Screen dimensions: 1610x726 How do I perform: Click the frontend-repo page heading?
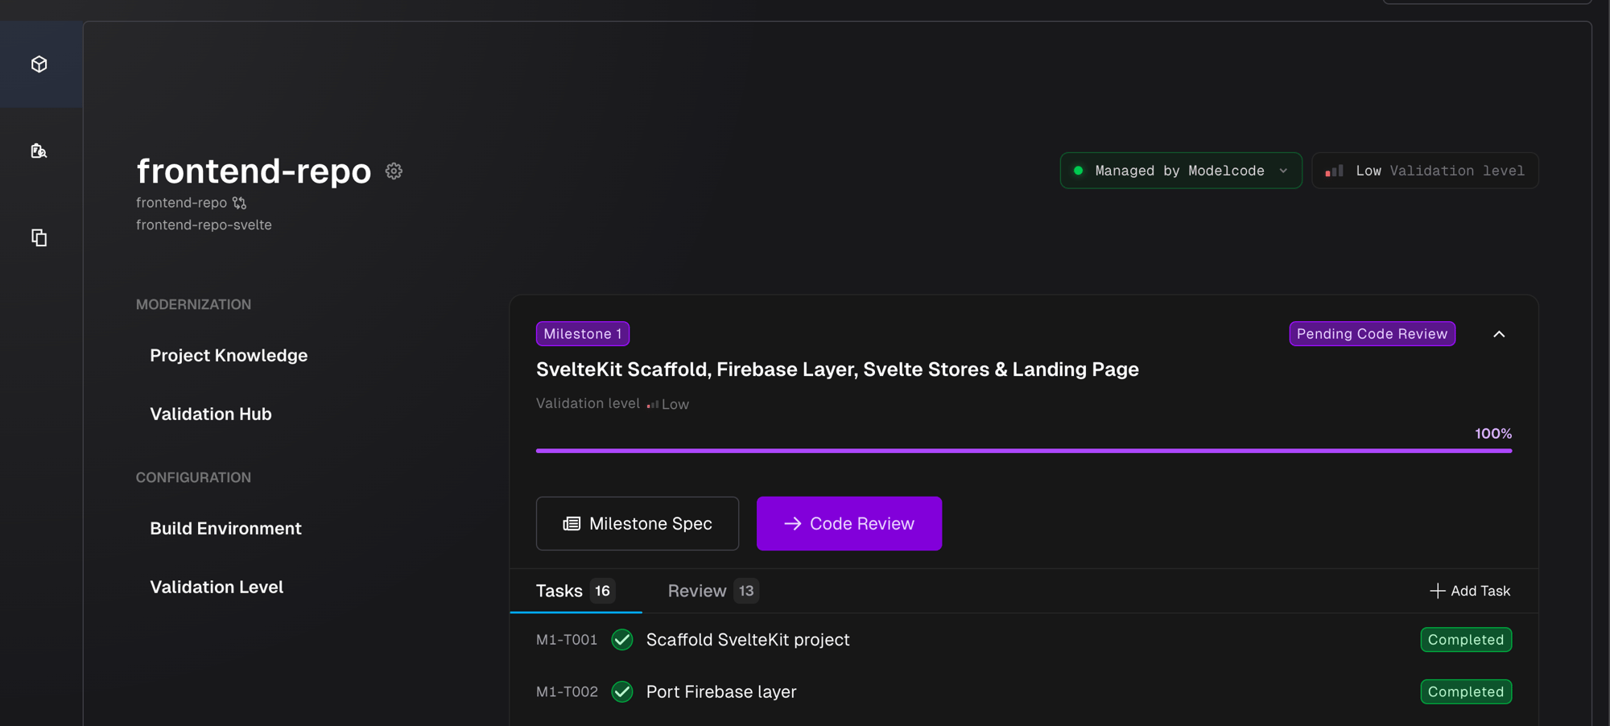coord(254,171)
